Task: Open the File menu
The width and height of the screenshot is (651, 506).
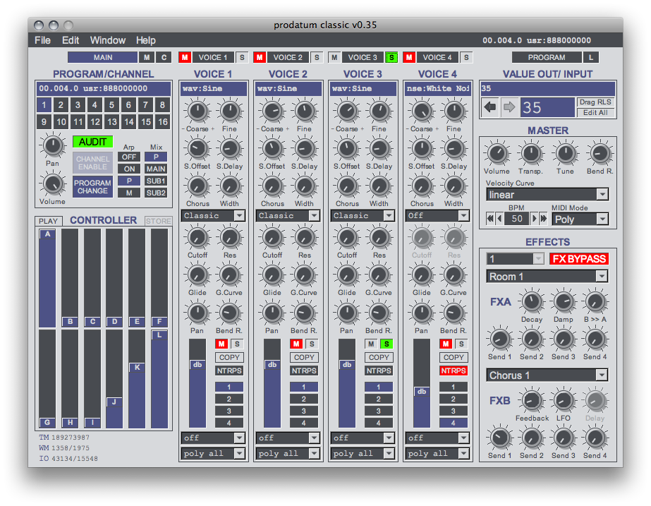Action: pyautogui.click(x=42, y=40)
